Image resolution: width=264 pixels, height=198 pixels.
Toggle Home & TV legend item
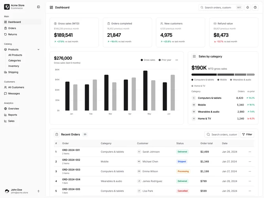tap(198, 86)
